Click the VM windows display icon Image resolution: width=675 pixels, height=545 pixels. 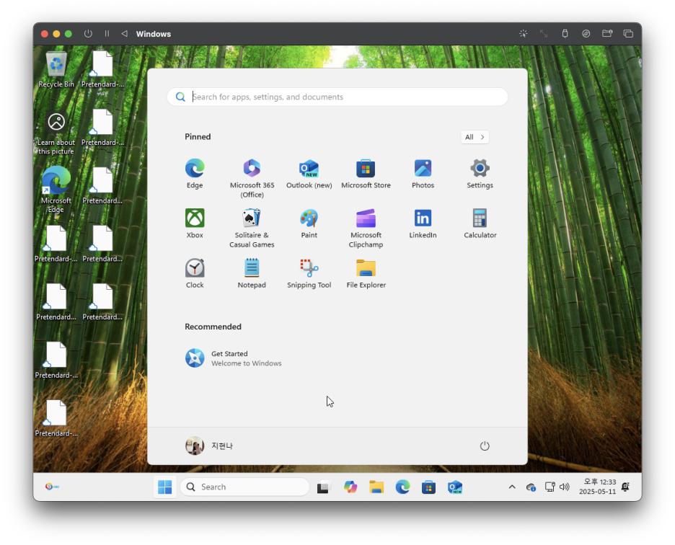(x=628, y=34)
